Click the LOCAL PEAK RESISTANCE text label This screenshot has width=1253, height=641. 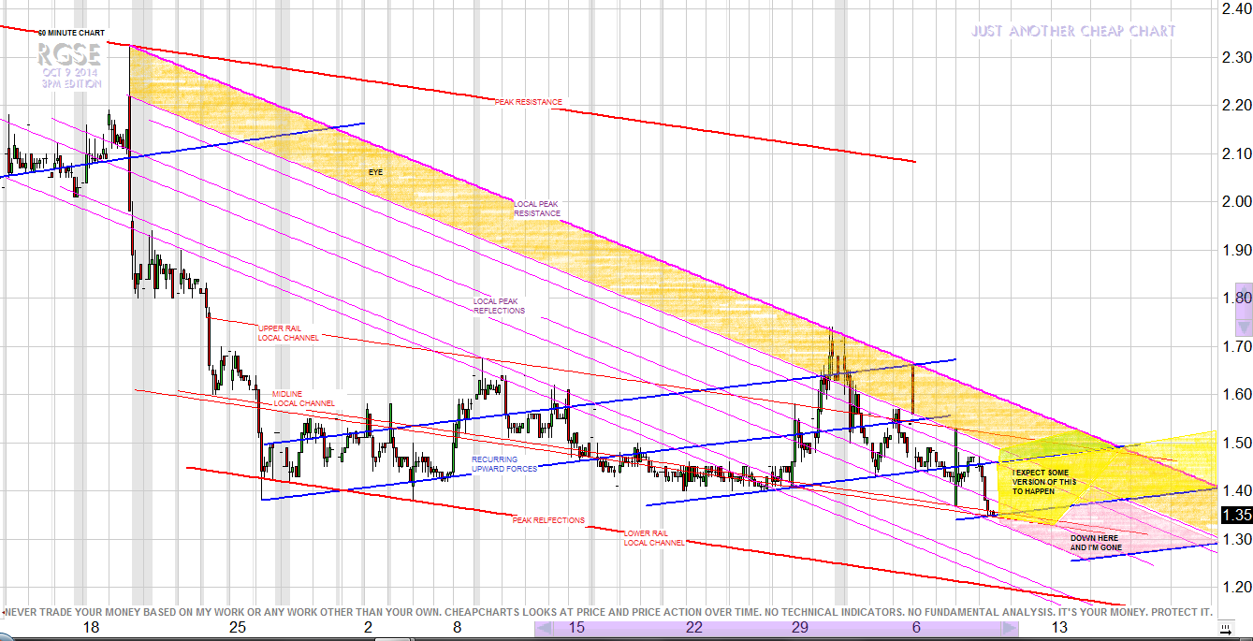click(536, 208)
